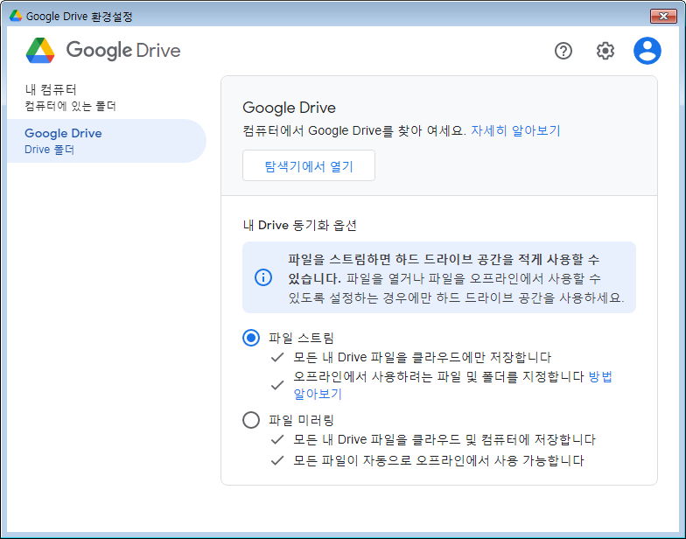Screen dimensions: 686x539
Task: Select the 파일 미러링 radio option
Action: click(x=251, y=420)
